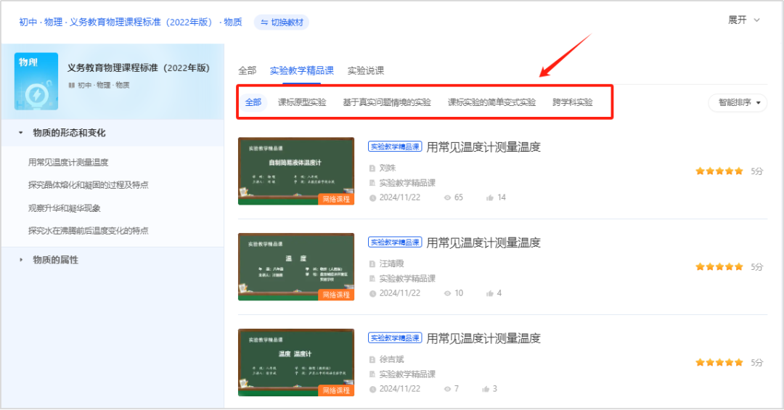Click the eye views icon showing 7
The width and height of the screenshot is (784, 410).
pos(447,388)
